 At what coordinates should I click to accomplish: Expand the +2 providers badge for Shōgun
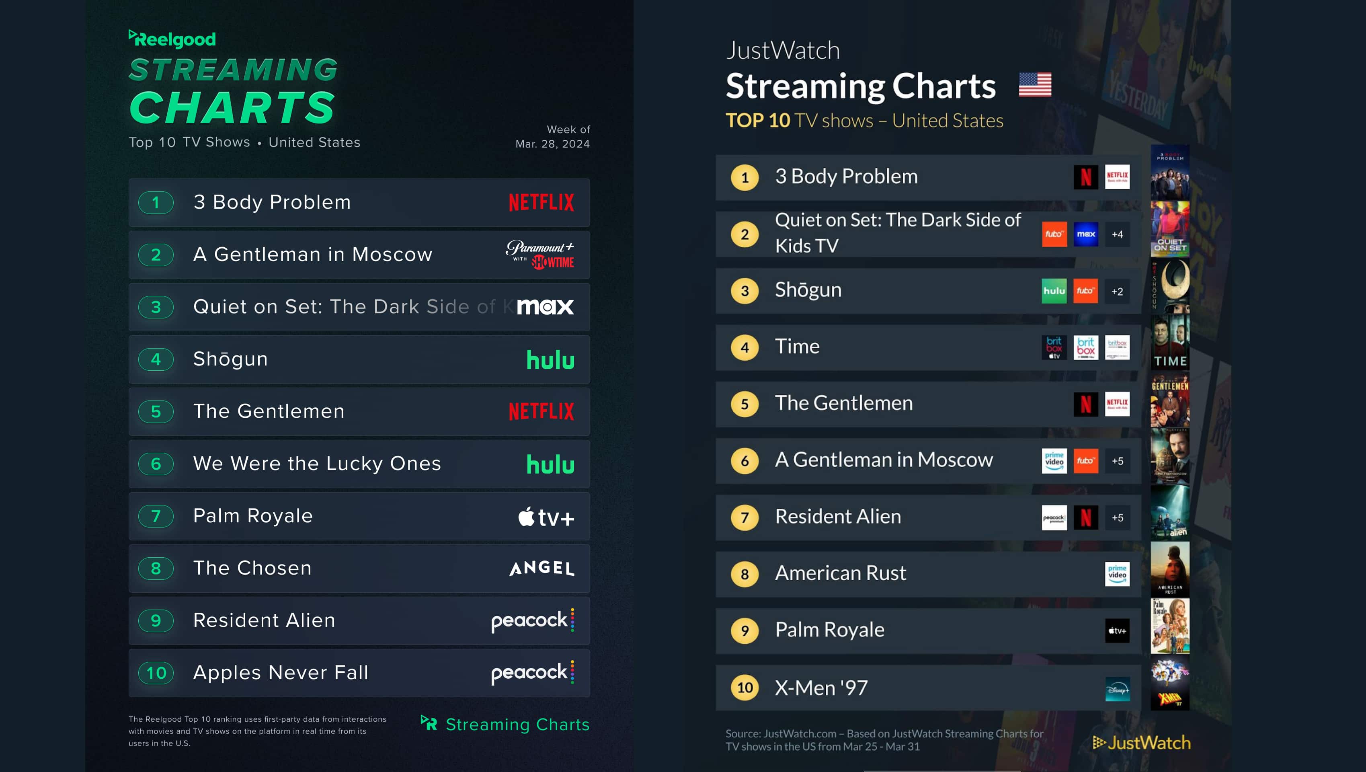tap(1117, 291)
